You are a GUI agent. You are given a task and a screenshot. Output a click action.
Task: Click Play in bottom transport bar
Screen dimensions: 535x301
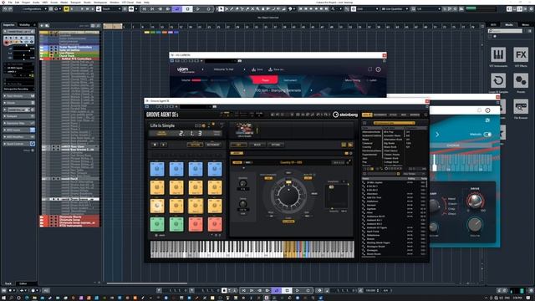tap(298, 290)
